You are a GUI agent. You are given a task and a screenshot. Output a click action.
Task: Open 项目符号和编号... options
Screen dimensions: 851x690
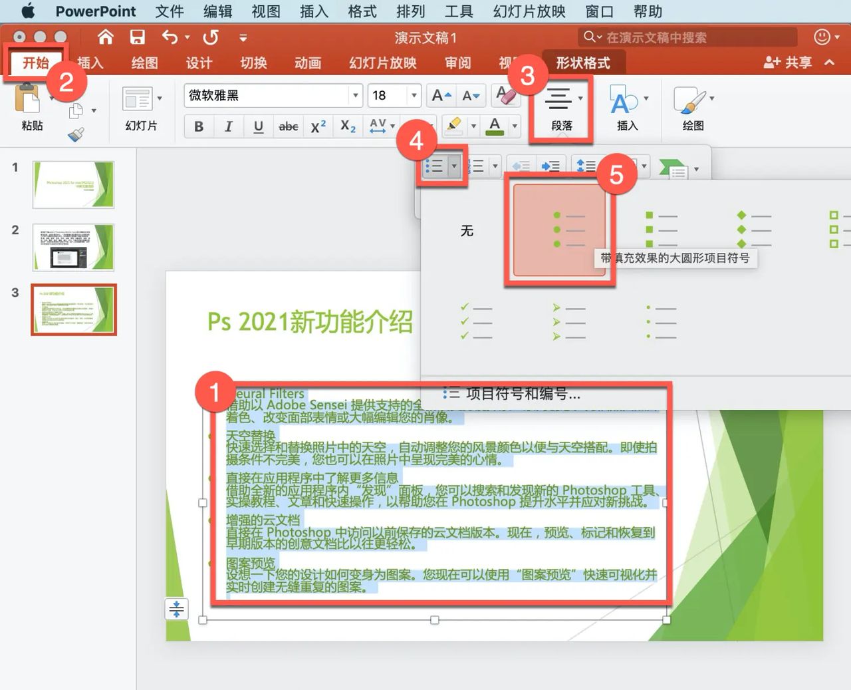[x=512, y=394]
